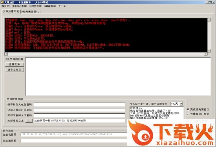
Task: Toggle the 完成后进行预览 checkbox
Action: pyautogui.click(x=188, y=114)
